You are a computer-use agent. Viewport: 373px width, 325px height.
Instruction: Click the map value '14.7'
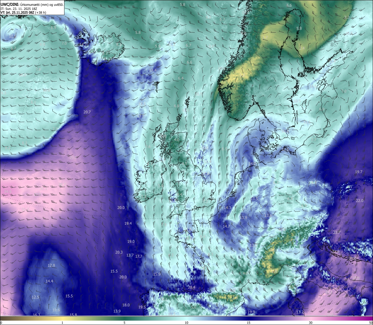click(x=226, y=226)
